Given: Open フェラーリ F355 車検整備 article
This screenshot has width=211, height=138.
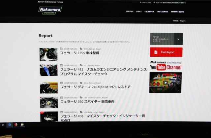Looking at the screenshot, I should [79, 53].
